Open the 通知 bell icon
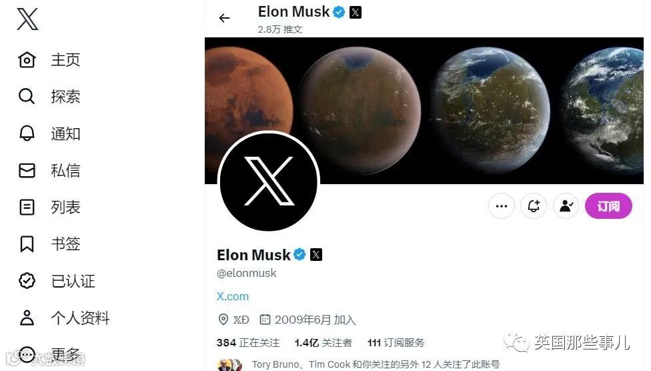This screenshot has height=371, width=651. pyautogui.click(x=27, y=133)
